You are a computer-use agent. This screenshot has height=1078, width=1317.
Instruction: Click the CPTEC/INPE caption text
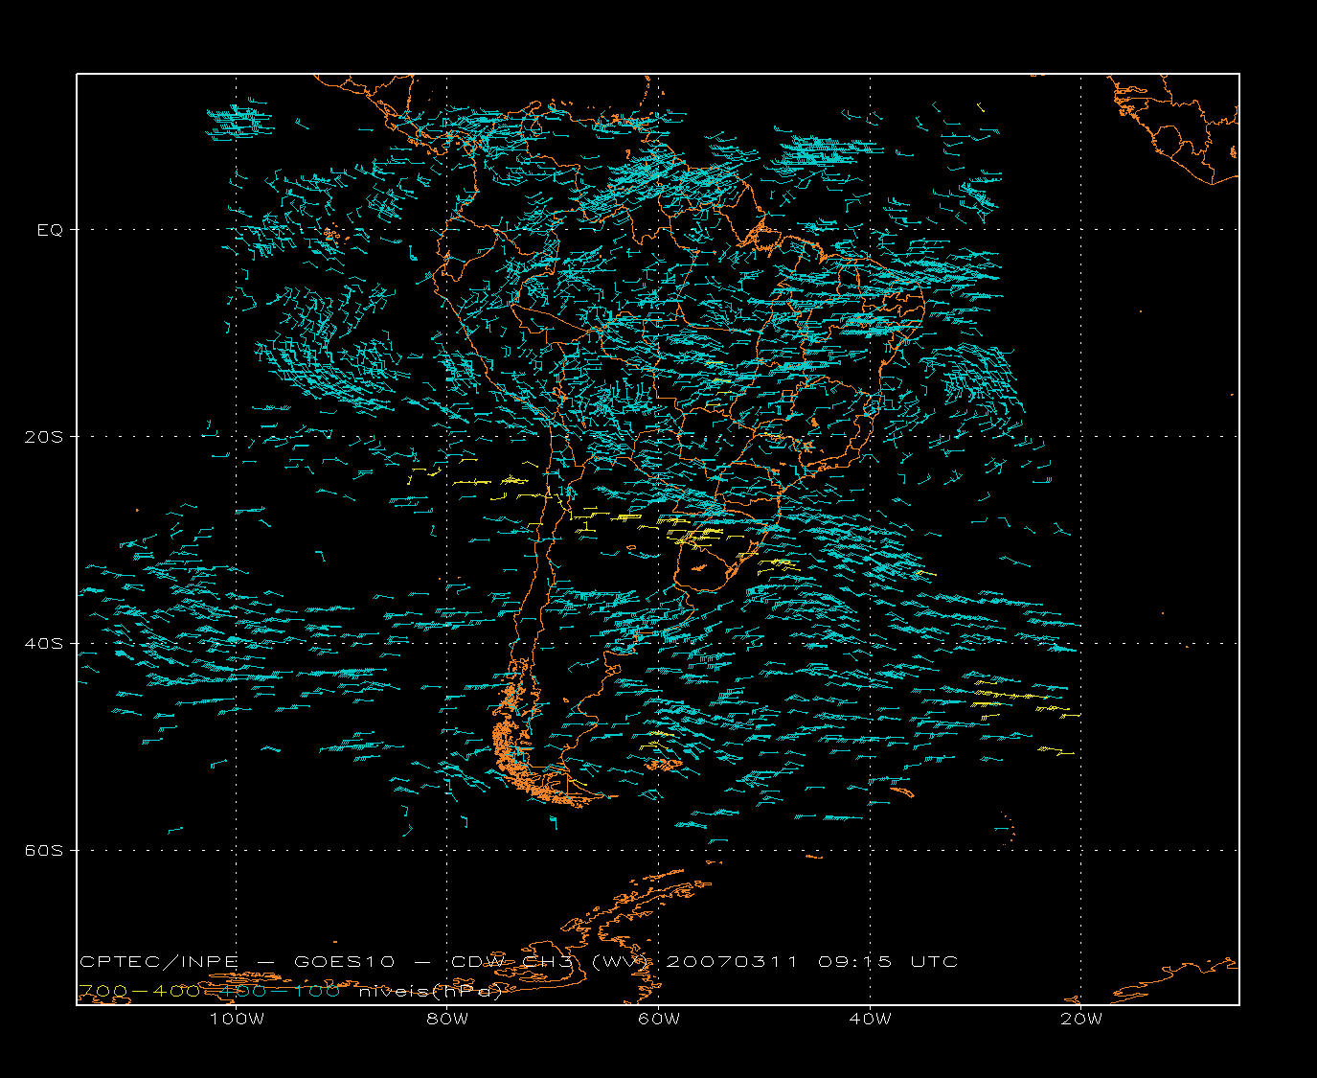[158, 961]
